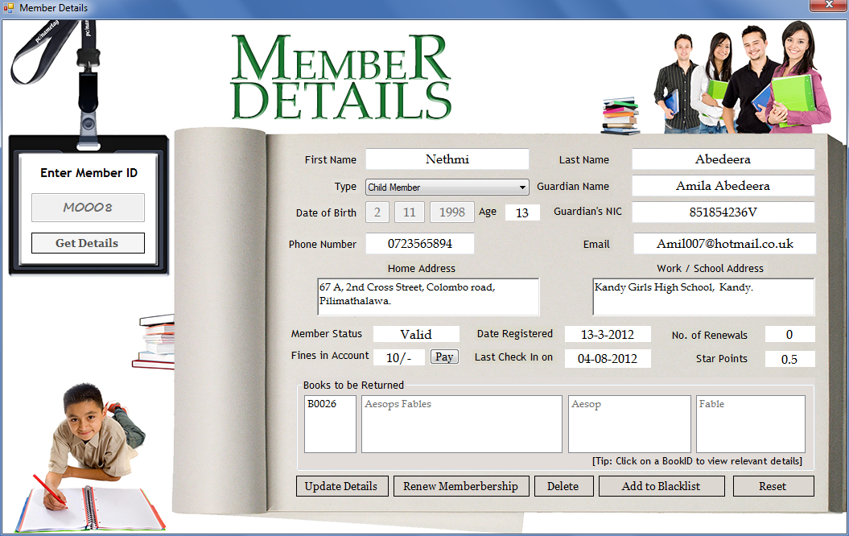Screen dimensions: 849x536
Task: Select book ID B0026 in list
Action: click(x=319, y=405)
